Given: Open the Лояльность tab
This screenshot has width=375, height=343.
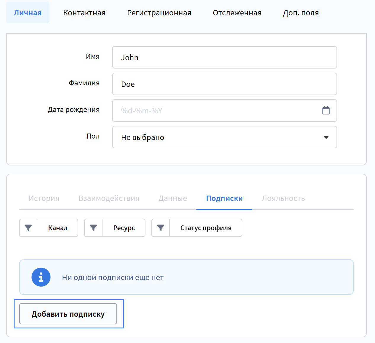Looking at the screenshot, I should (283, 198).
